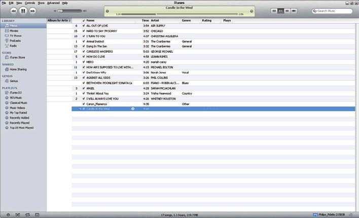Toggle shuffle playback

[18, 215]
